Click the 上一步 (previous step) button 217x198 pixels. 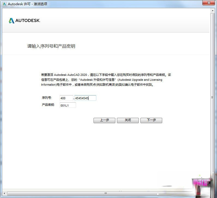104,120
